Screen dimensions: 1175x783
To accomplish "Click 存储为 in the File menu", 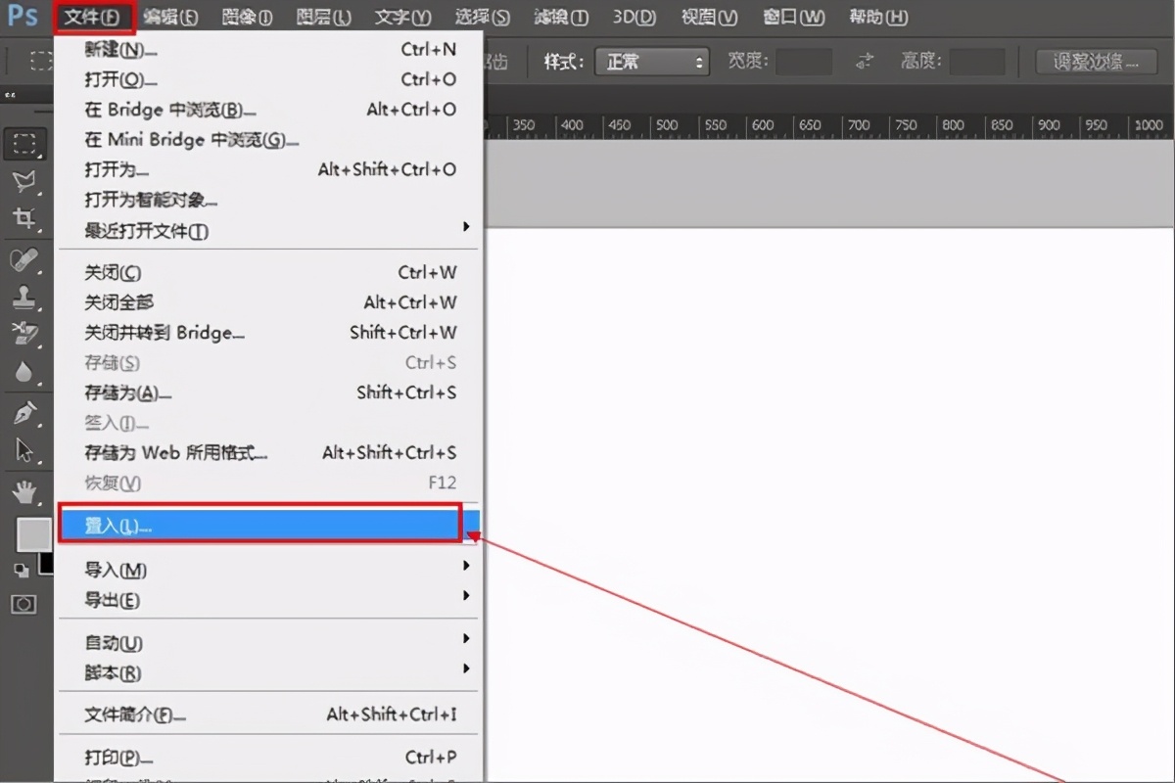I will point(127,392).
